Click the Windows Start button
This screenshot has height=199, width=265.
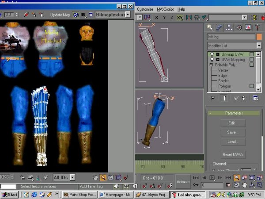point(9,195)
